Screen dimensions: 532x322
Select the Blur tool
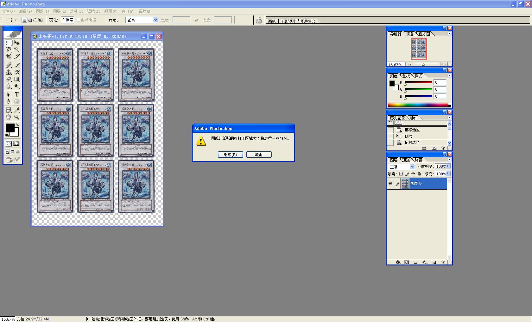coord(9,86)
